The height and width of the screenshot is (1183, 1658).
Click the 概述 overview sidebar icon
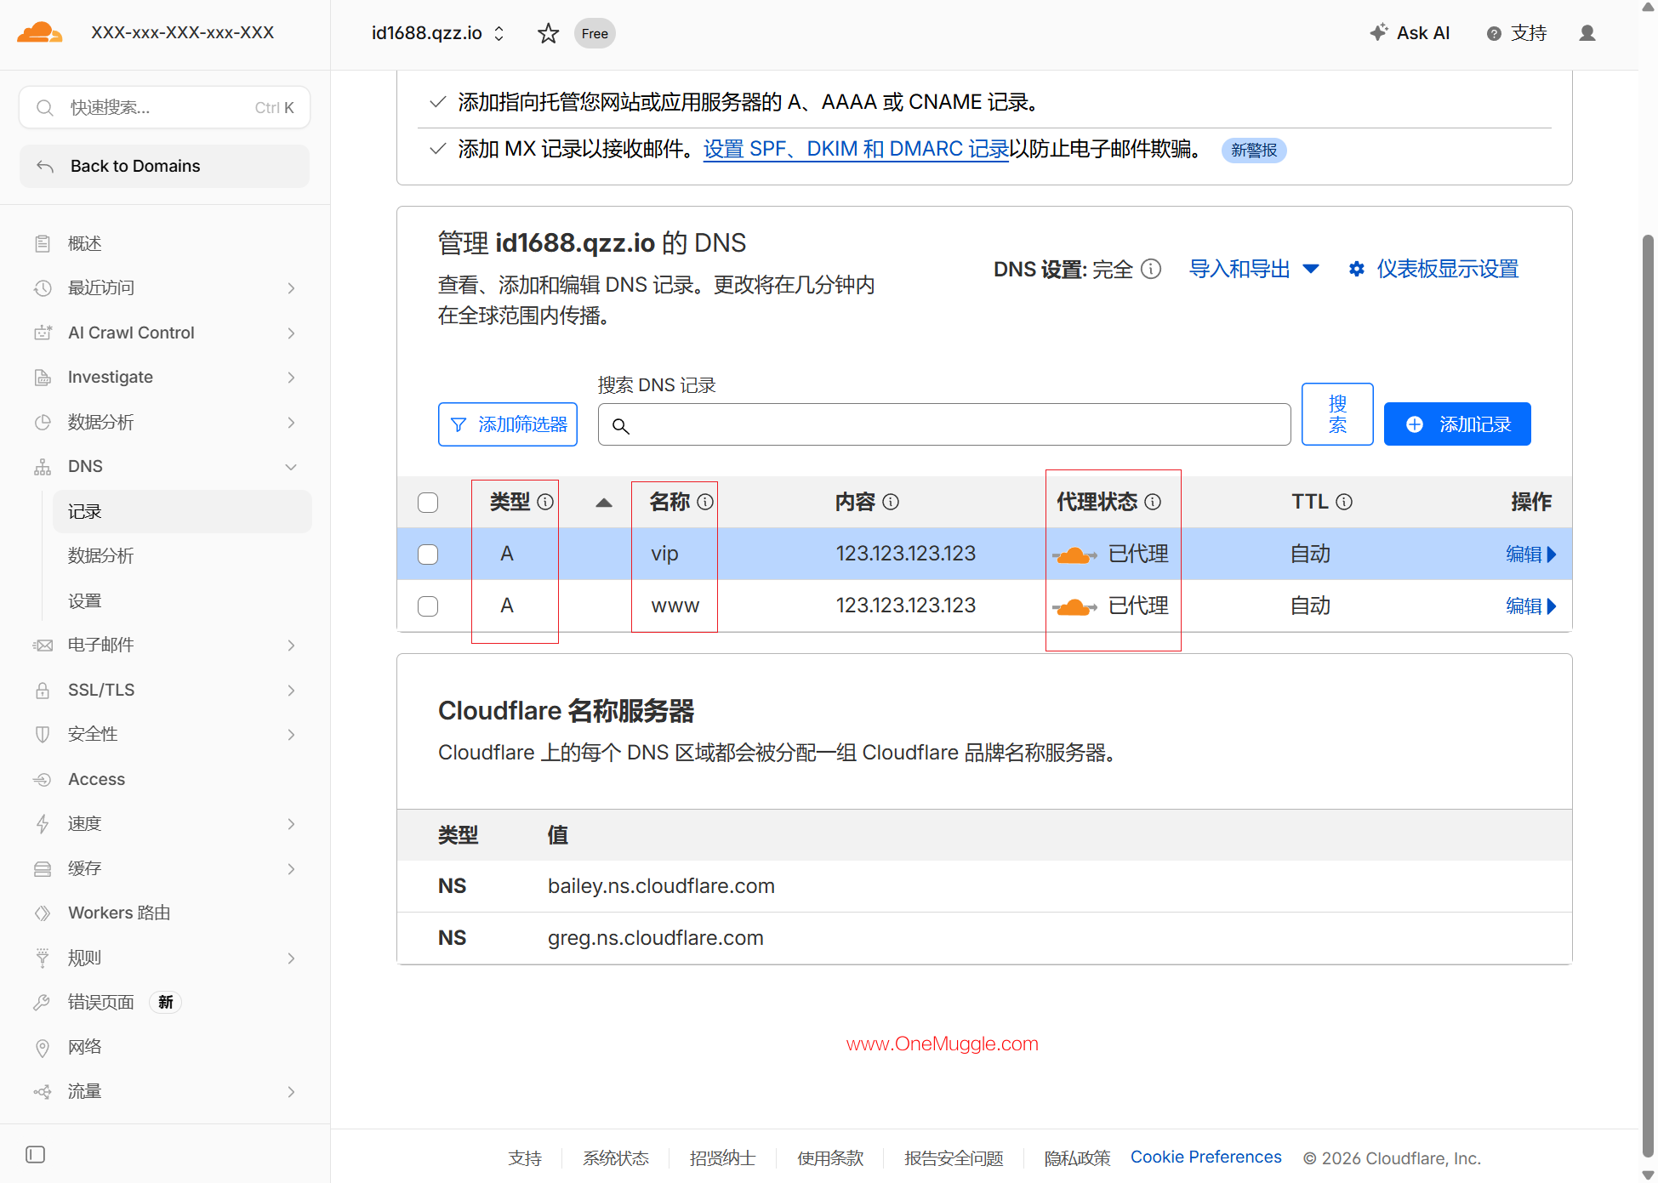[x=43, y=244]
